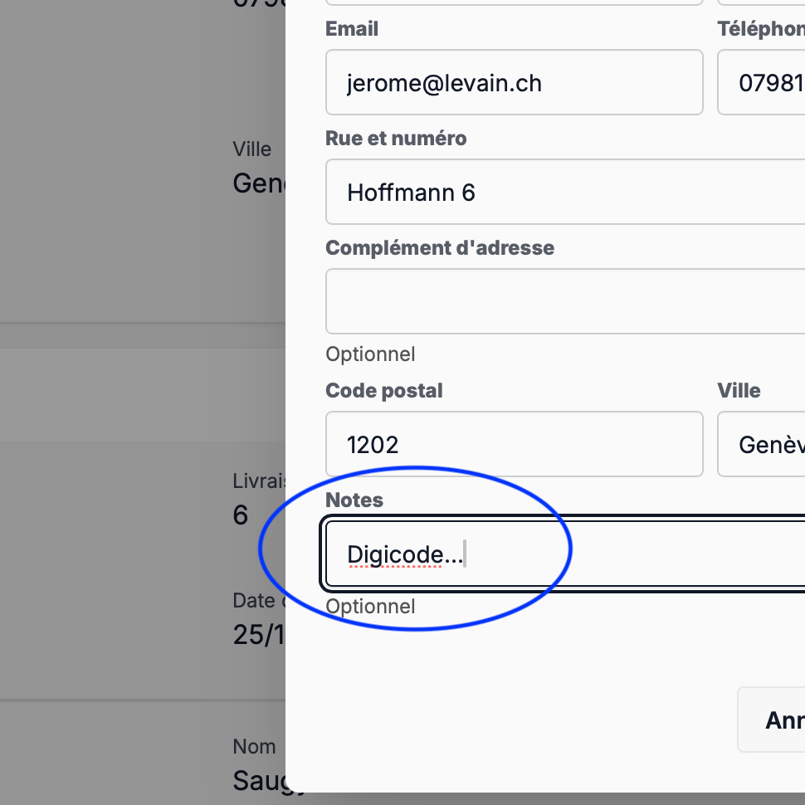Select the Ville field in the form
Image resolution: width=805 pixels, height=805 pixels.
[761, 445]
